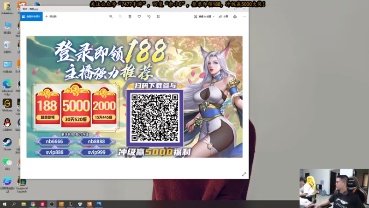Open the more options ellipsis menu
The image size is (369, 208).
click(244, 17)
